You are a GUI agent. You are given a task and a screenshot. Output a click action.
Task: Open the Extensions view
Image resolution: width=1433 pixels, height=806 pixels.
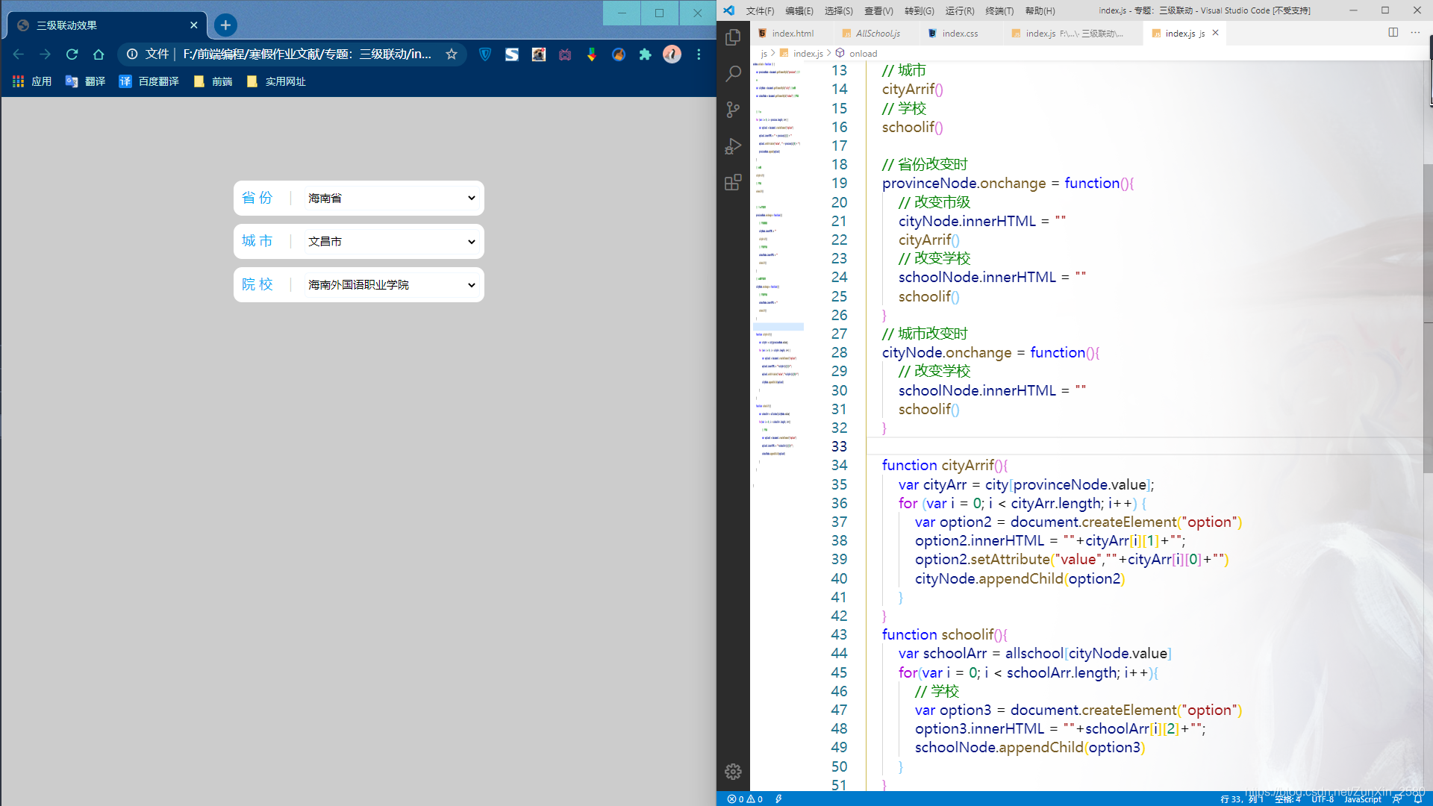733,182
